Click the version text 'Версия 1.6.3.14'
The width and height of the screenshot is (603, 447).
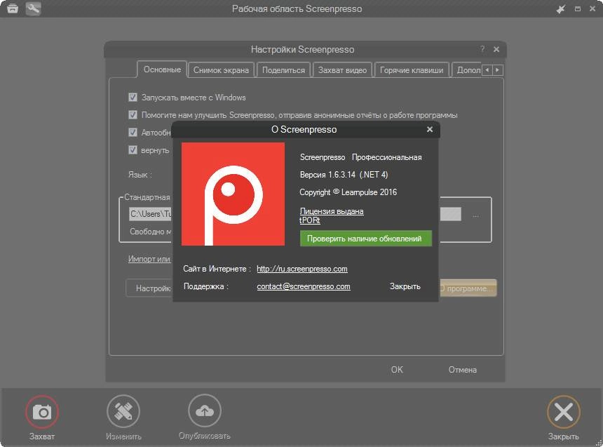tap(327, 175)
